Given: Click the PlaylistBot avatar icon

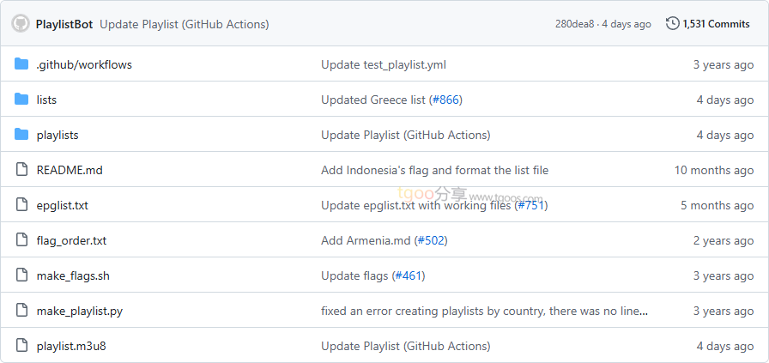Looking at the screenshot, I should coord(20,24).
